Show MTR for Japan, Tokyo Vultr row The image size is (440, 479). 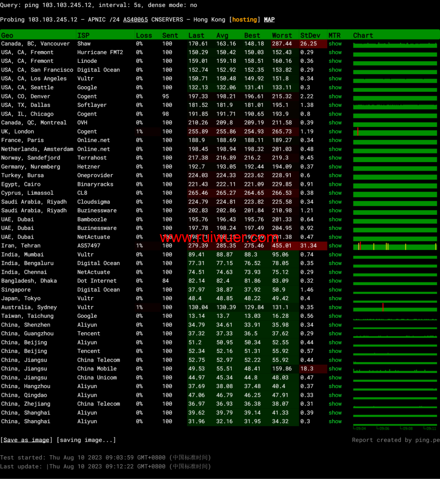point(335,298)
